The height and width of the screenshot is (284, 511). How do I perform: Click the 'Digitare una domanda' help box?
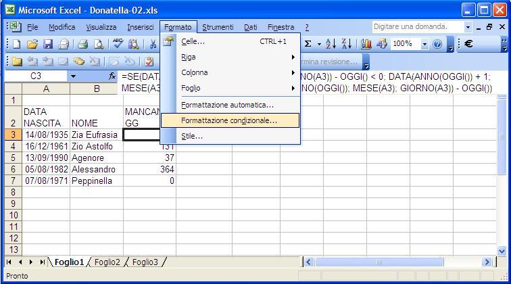tap(416, 27)
